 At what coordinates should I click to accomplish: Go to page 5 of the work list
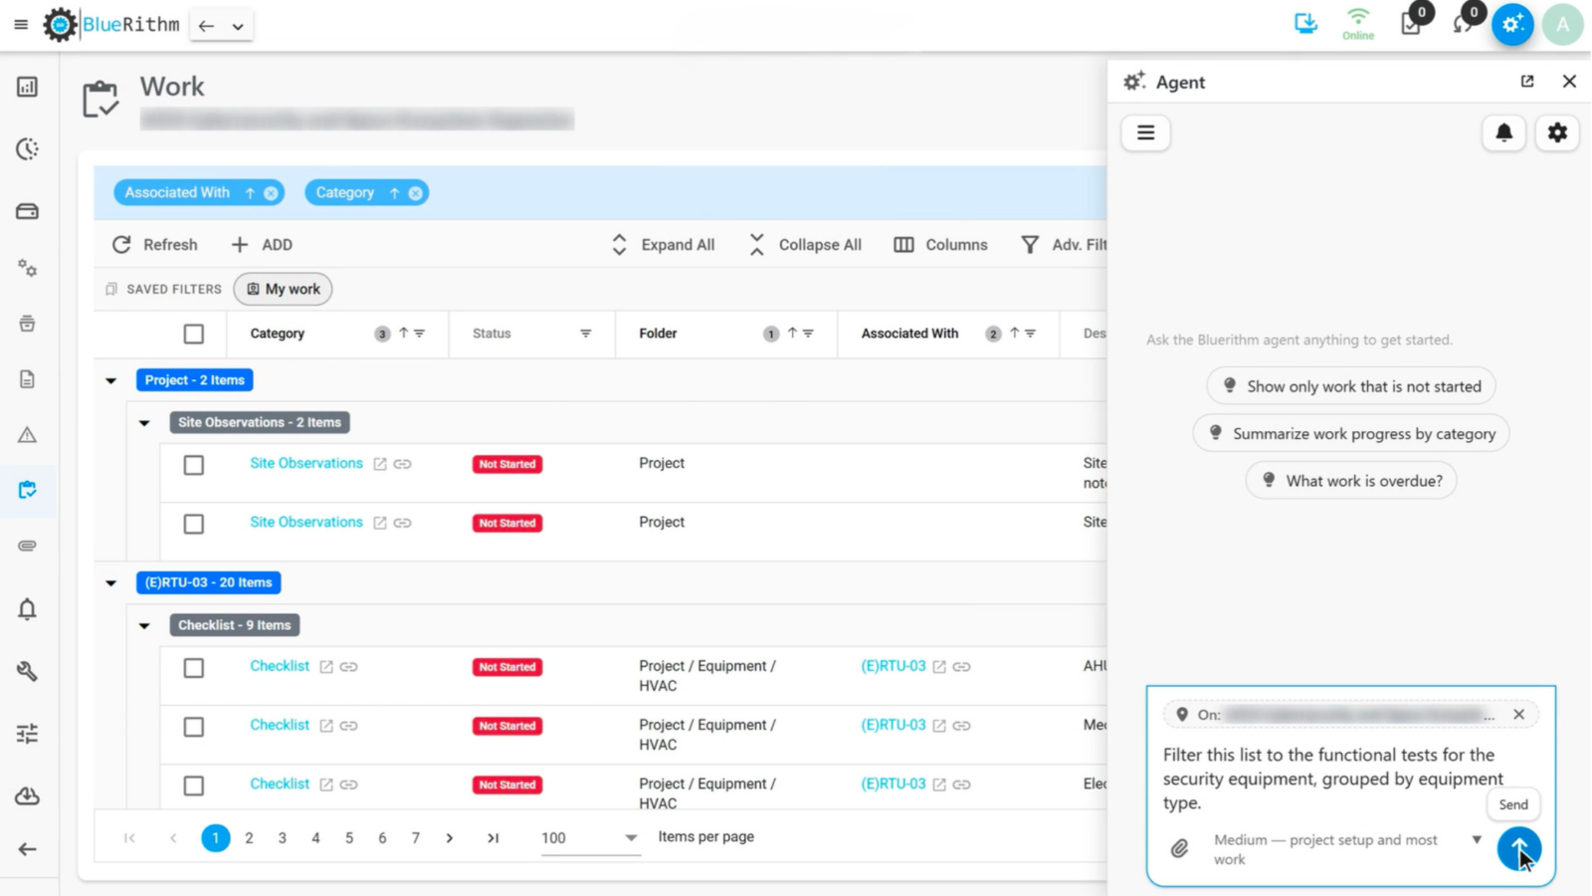[349, 838]
